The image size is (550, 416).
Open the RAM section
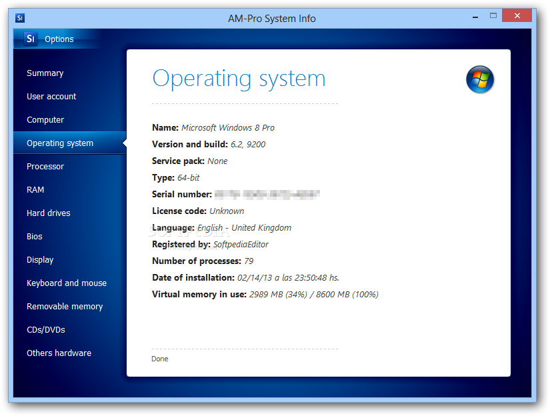tap(35, 190)
